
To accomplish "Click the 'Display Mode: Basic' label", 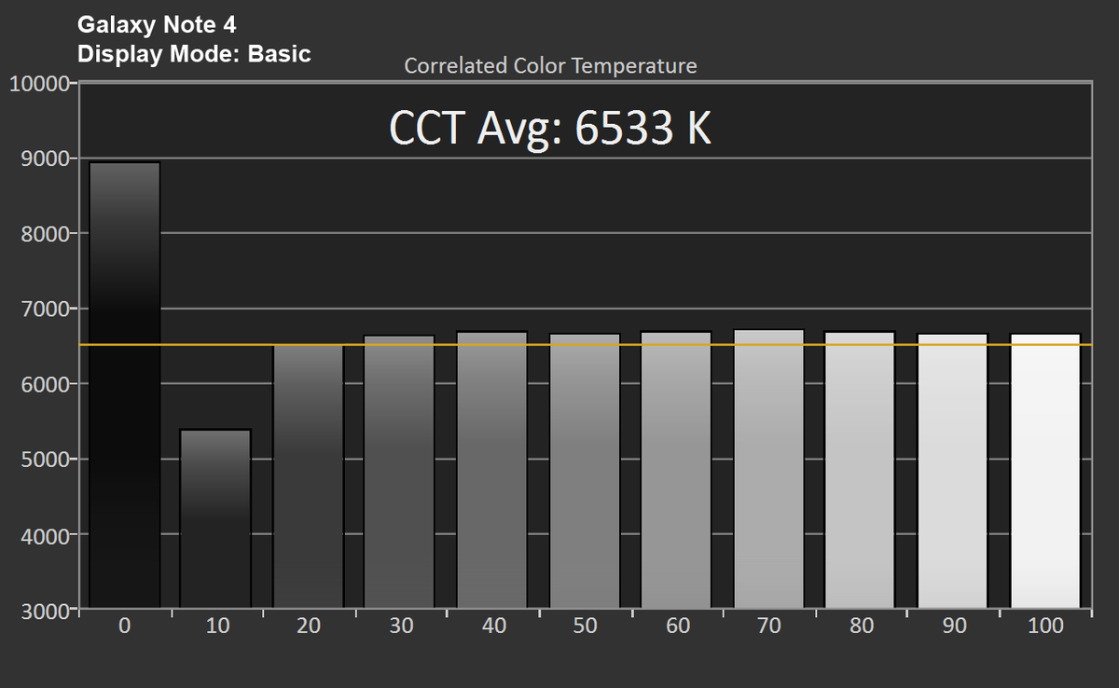I will 194,54.
